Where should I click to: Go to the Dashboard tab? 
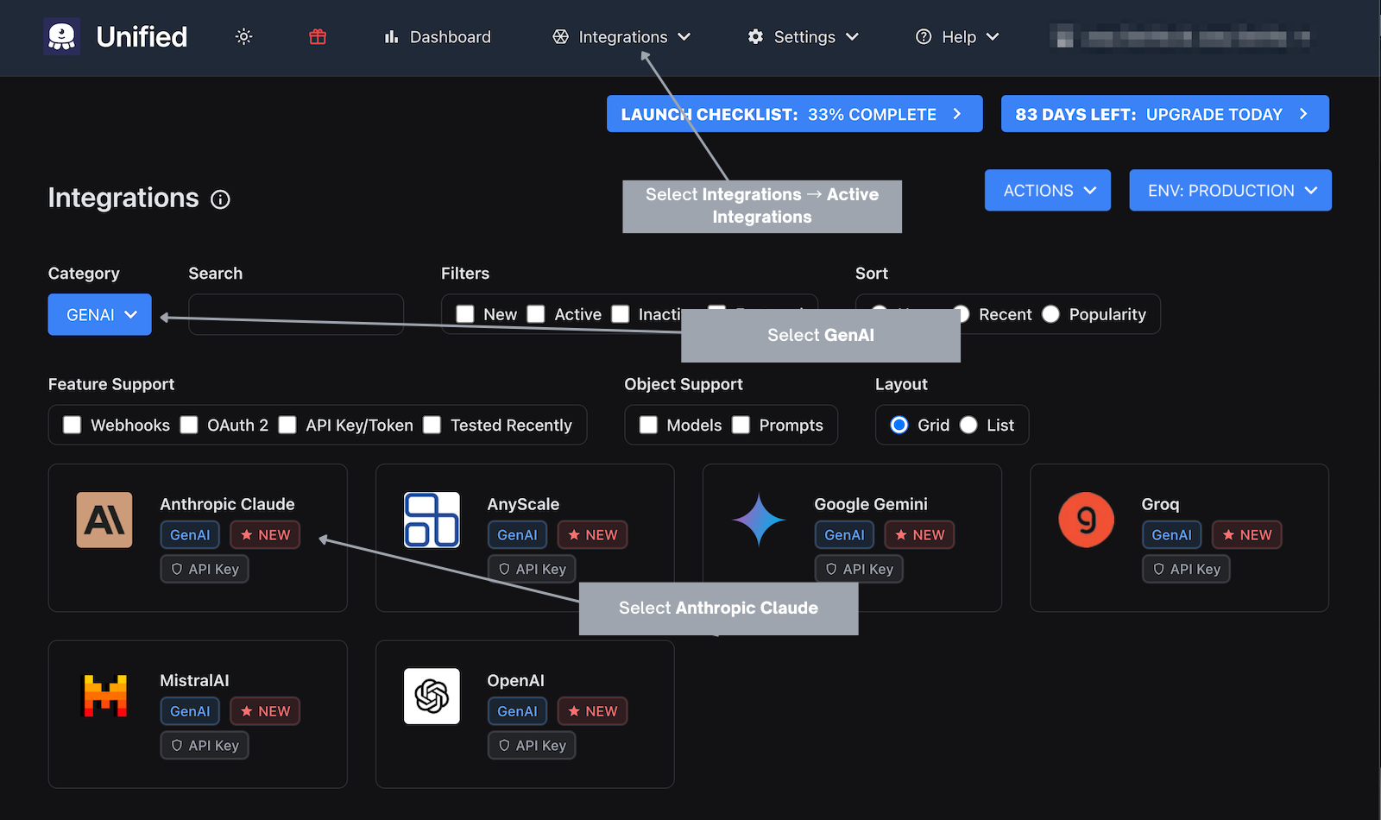pyautogui.click(x=438, y=36)
